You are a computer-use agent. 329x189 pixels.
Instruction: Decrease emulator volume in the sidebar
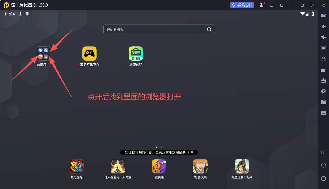pyautogui.click(x=323, y=37)
